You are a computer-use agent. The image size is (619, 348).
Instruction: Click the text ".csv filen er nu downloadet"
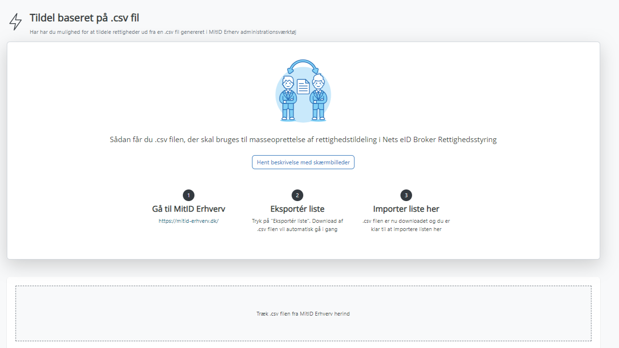[x=406, y=225]
